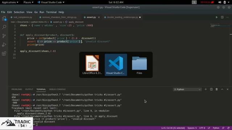Split the editor to the right

pyautogui.click(x=222, y=17)
